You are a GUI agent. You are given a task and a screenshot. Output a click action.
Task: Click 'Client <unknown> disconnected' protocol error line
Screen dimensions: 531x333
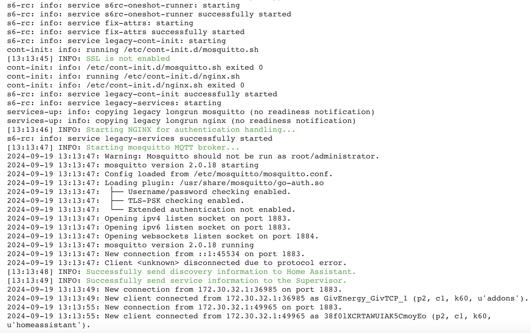click(x=177, y=263)
